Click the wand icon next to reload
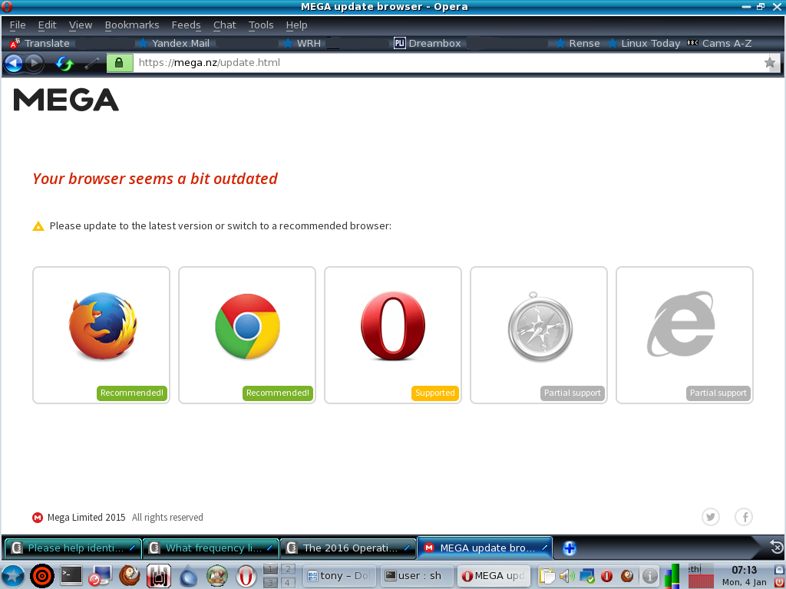 [x=92, y=64]
